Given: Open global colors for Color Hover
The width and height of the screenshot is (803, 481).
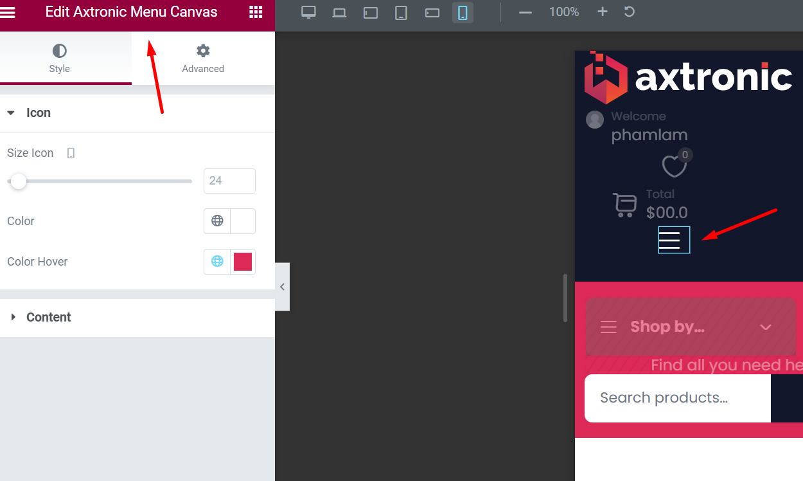Looking at the screenshot, I should click(x=217, y=262).
